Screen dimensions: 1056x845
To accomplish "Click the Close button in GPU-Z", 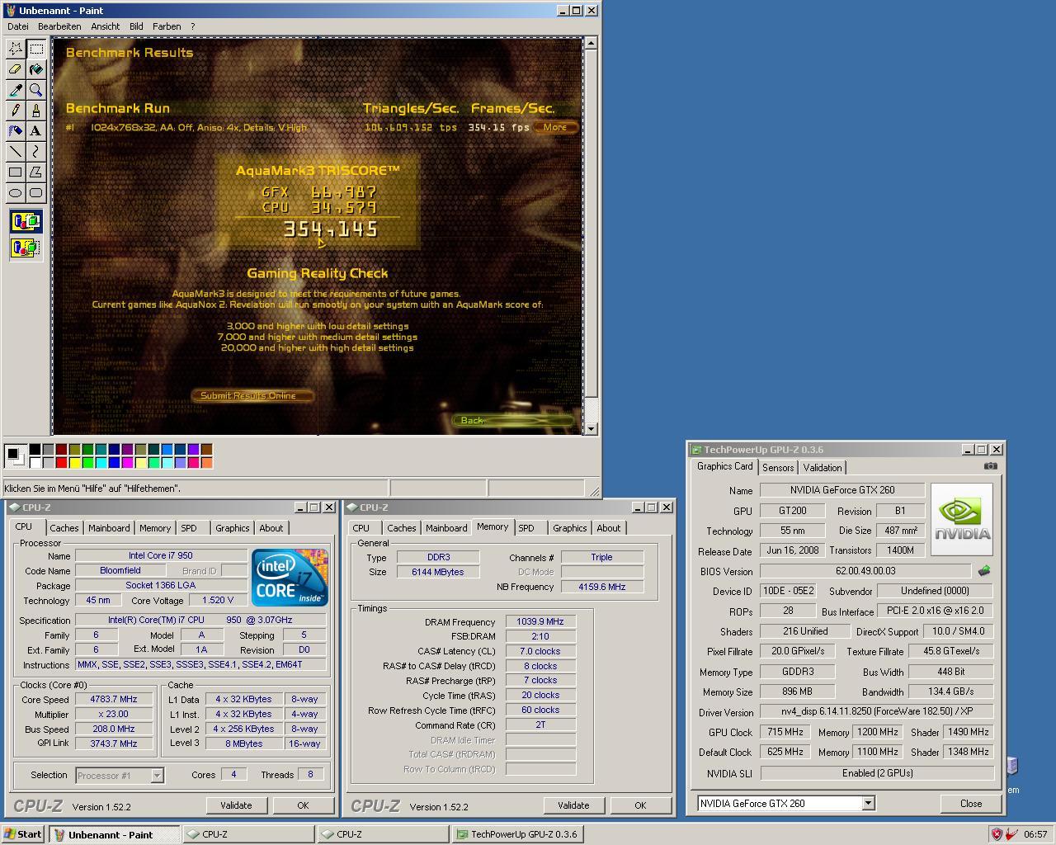I will (971, 804).
